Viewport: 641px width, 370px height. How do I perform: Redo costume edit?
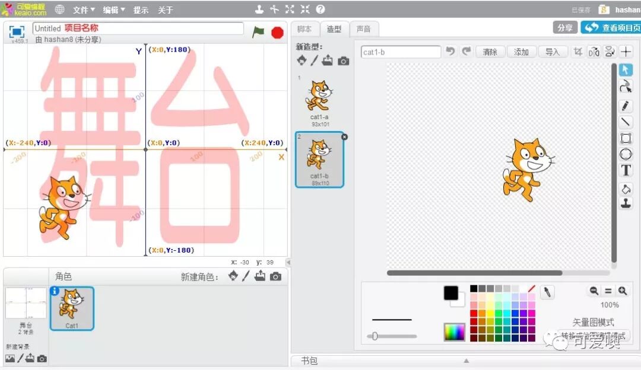(x=466, y=52)
